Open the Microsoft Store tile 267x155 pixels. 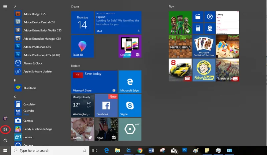(x=94, y=82)
